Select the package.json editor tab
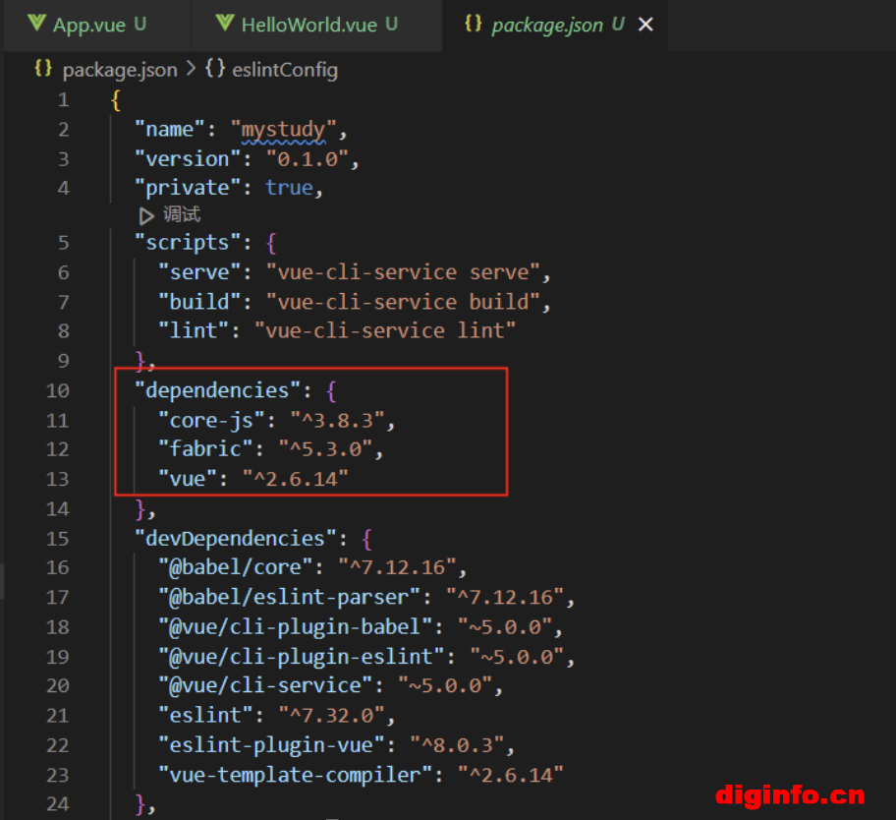Image resolution: width=896 pixels, height=820 pixels. click(x=554, y=25)
